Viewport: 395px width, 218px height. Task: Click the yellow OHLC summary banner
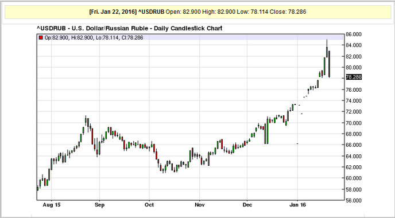(197, 12)
